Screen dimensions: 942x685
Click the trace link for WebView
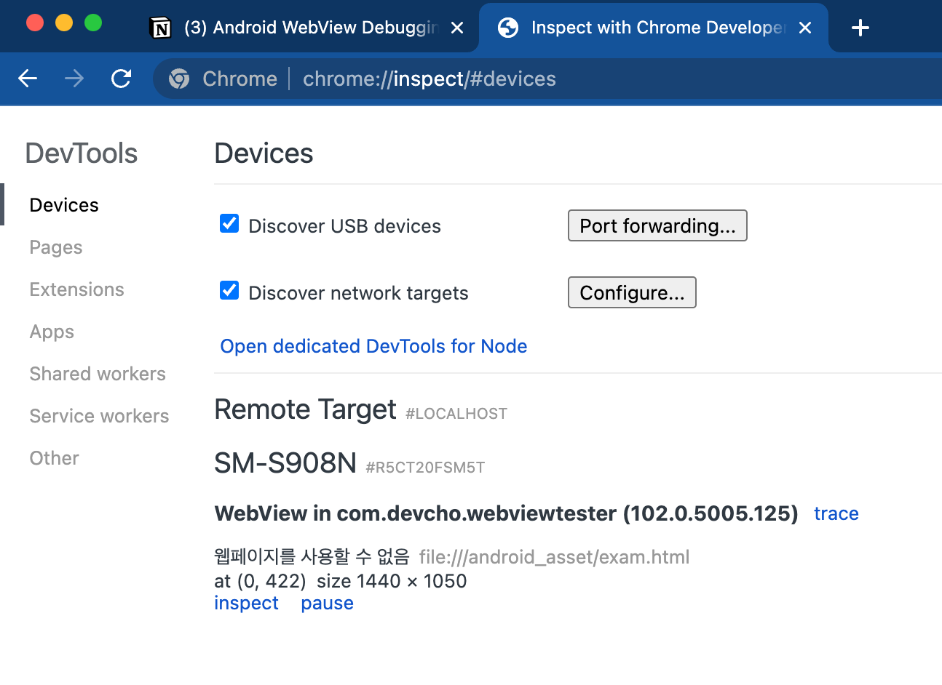click(836, 513)
